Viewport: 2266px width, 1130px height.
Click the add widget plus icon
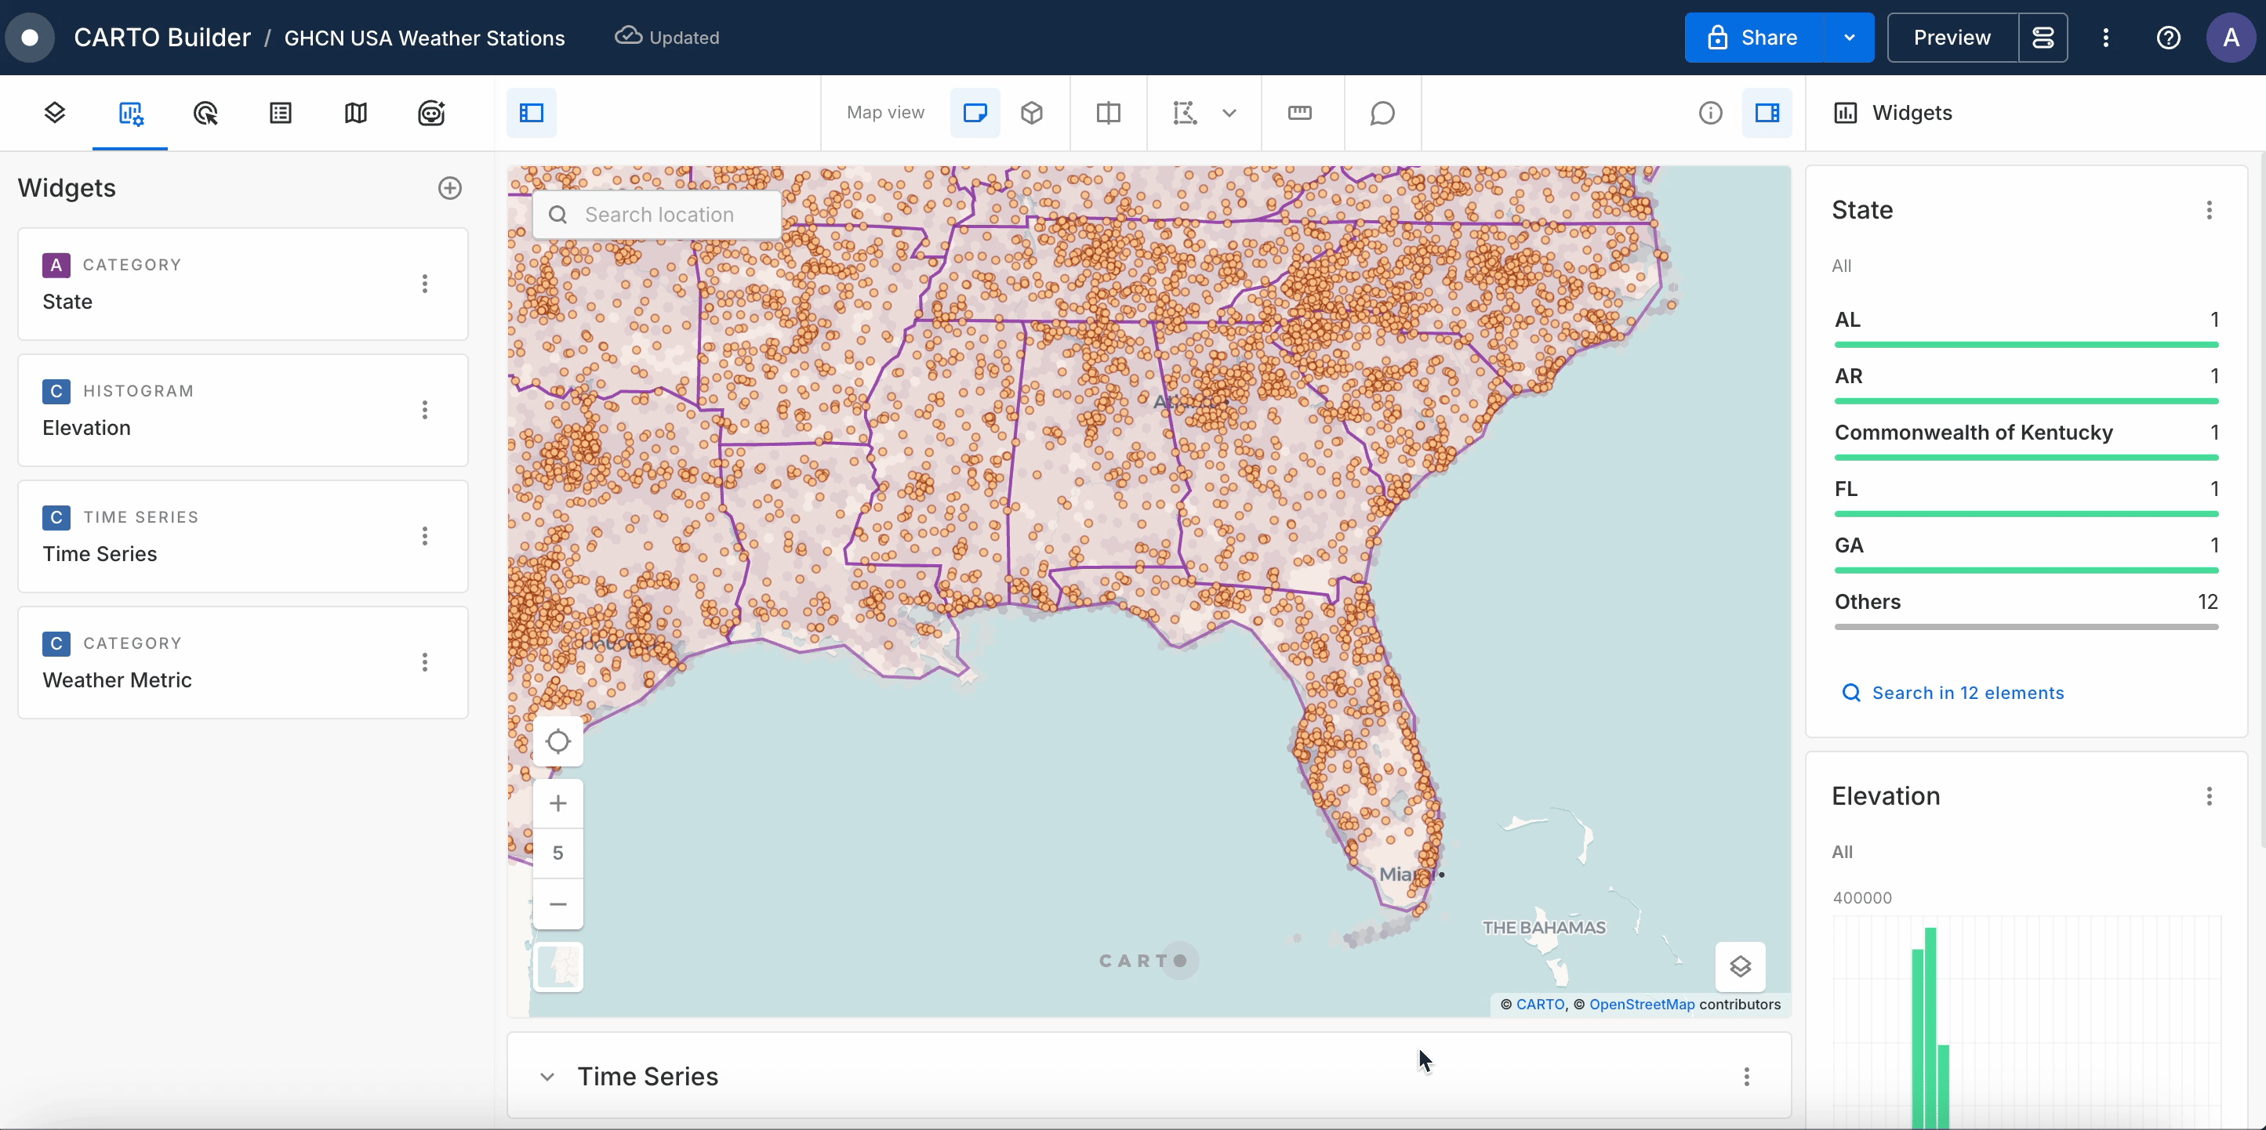tap(449, 188)
